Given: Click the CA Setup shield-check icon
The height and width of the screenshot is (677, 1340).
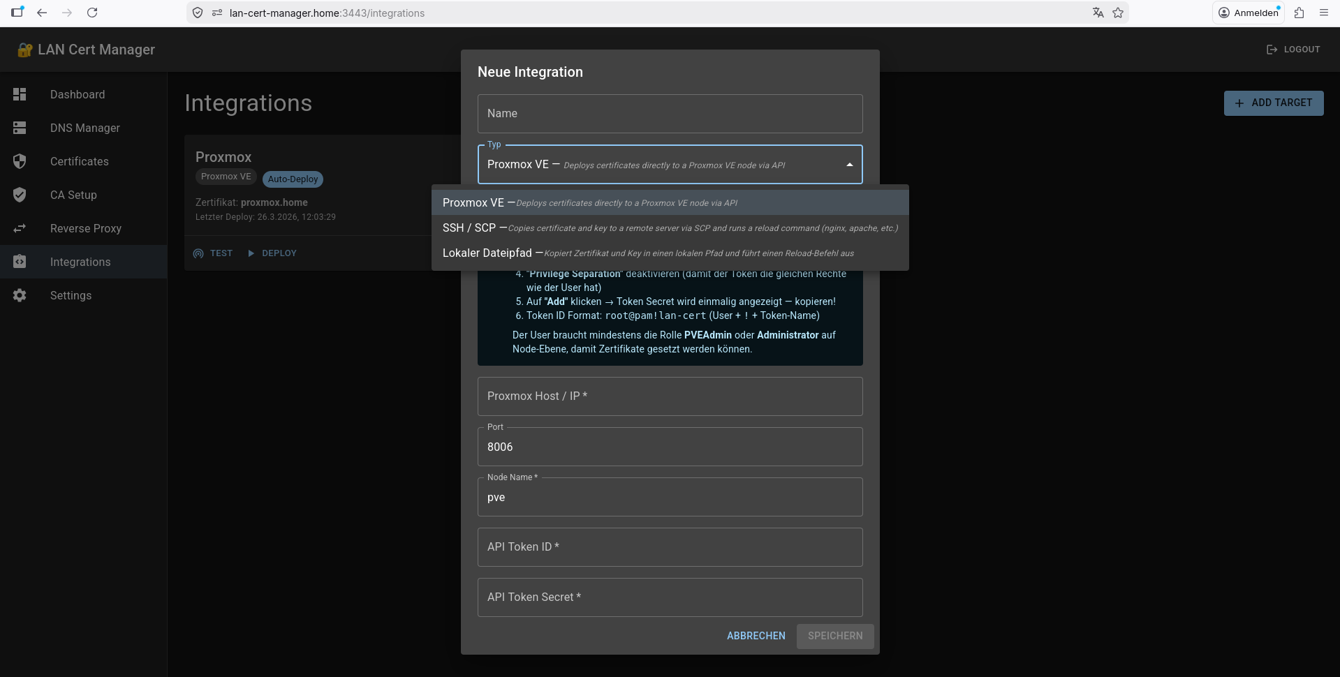Looking at the screenshot, I should click(20, 195).
